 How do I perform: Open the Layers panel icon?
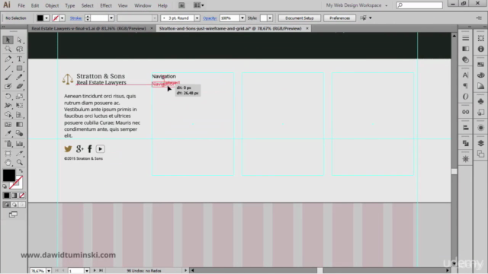tap(481, 143)
